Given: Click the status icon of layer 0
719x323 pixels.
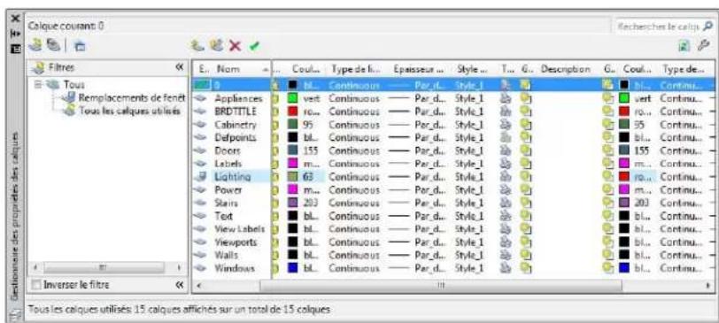Looking at the screenshot, I should coord(202,85).
